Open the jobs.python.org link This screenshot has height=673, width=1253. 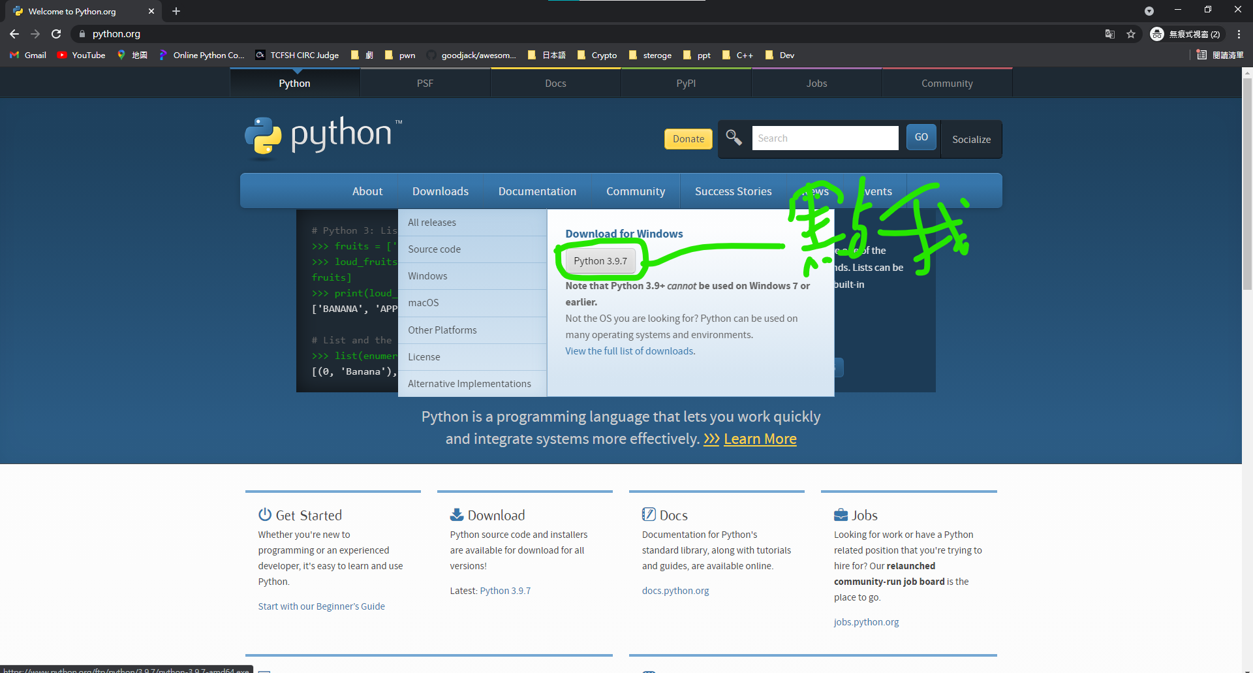tap(866, 622)
